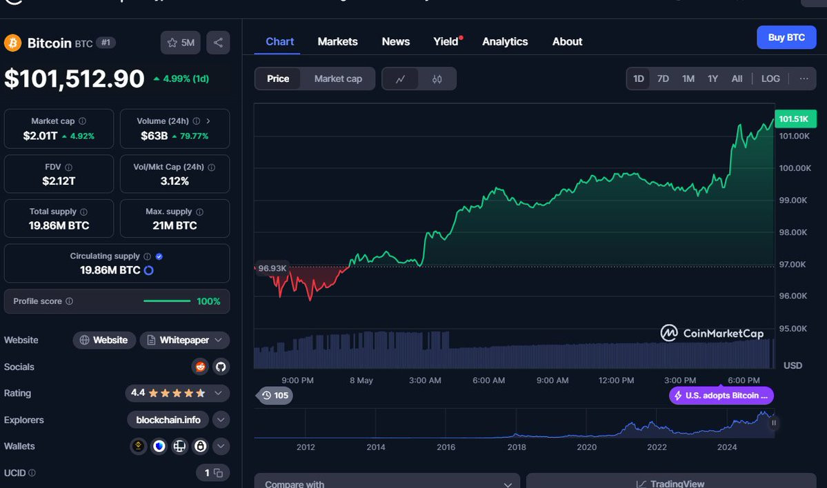Enable the LOG scale toggle
The height and width of the screenshot is (488, 827).
tap(770, 79)
